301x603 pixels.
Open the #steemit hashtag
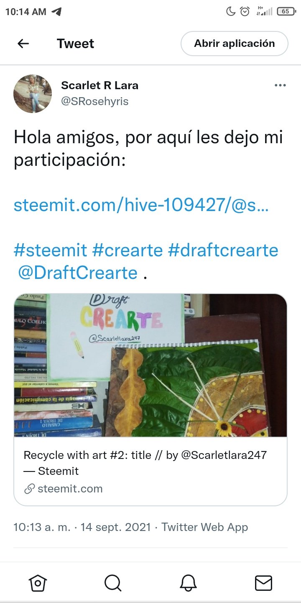[51, 250]
